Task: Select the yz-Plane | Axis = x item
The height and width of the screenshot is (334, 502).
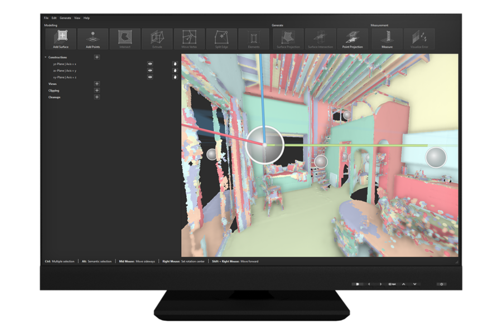Action: [65, 64]
